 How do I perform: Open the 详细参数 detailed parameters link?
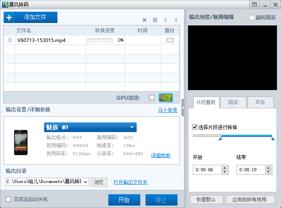(161, 155)
